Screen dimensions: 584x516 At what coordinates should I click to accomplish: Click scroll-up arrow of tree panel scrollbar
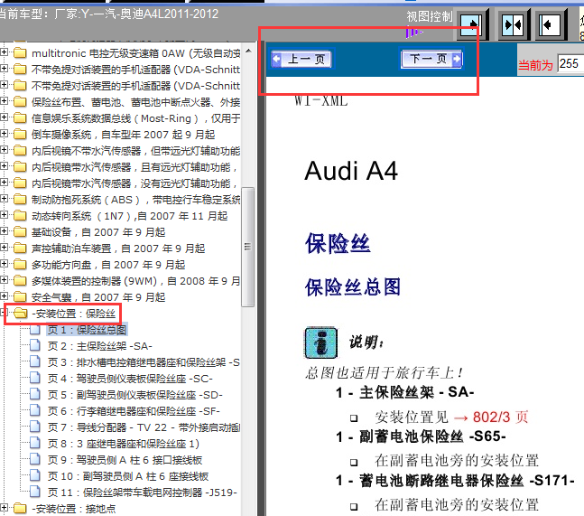[x=248, y=51]
